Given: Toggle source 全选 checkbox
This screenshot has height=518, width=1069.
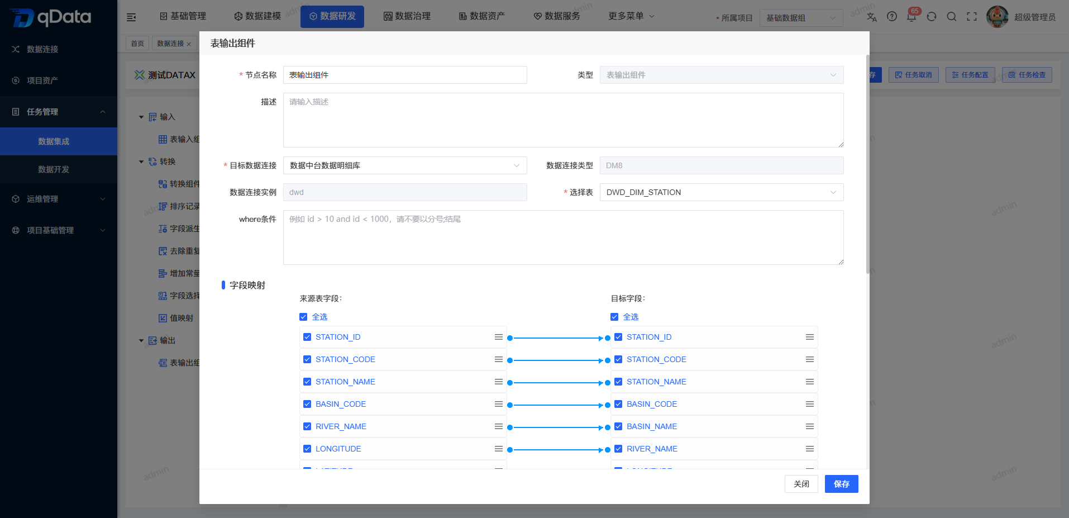Looking at the screenshot, I should point(303,317).
